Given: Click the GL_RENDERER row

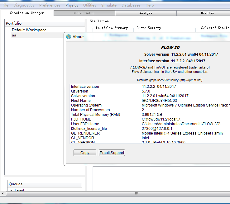Looking at the screenshot, I should coord(150,133).
